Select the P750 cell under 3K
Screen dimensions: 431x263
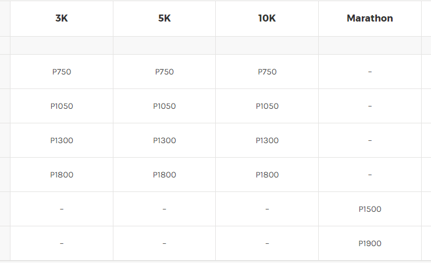(62, 72)
